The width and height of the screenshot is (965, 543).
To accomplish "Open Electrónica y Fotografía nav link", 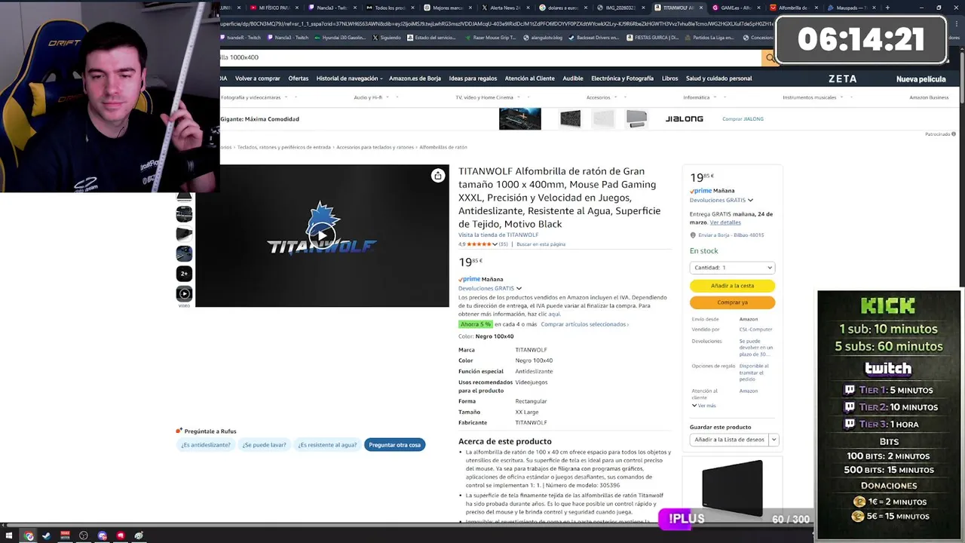I will 622,78.
